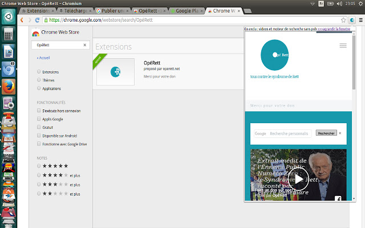
Task: Open the OpéRett extension icon in toolbar
Action: click(x=352, y=20)
